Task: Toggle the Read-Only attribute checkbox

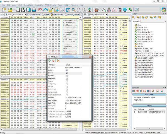Action: coord(67,78)
